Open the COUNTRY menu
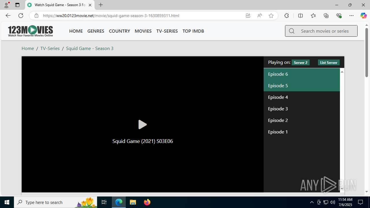The image size is (370, 208). (119, 31)
